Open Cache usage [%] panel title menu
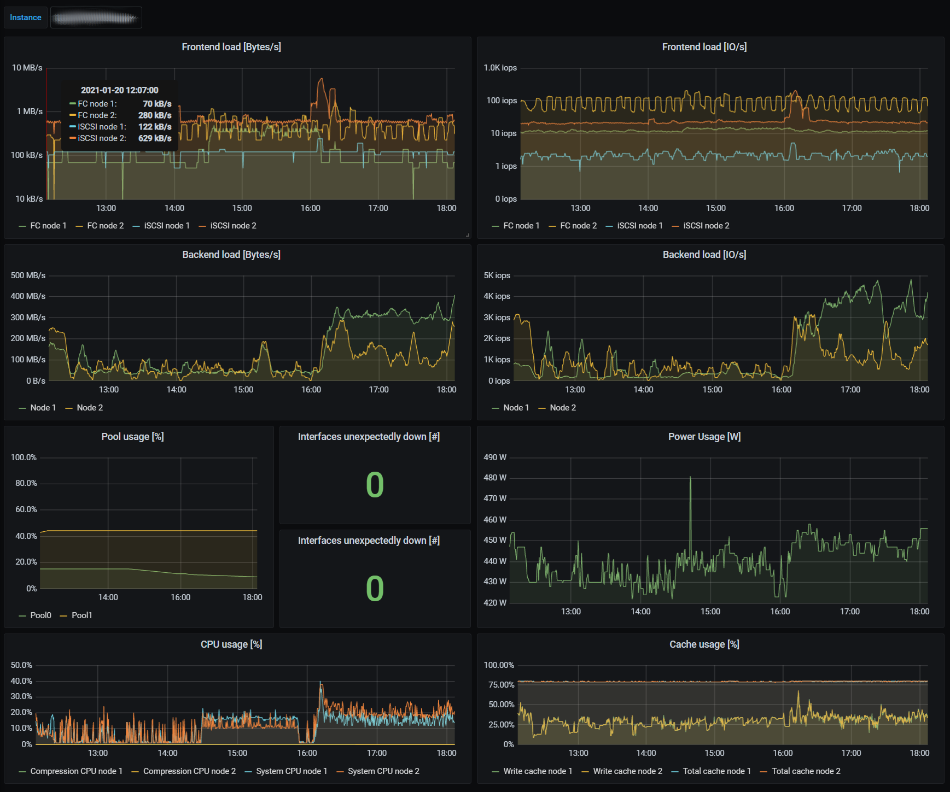The image size is (950, 792). point(704,644)
